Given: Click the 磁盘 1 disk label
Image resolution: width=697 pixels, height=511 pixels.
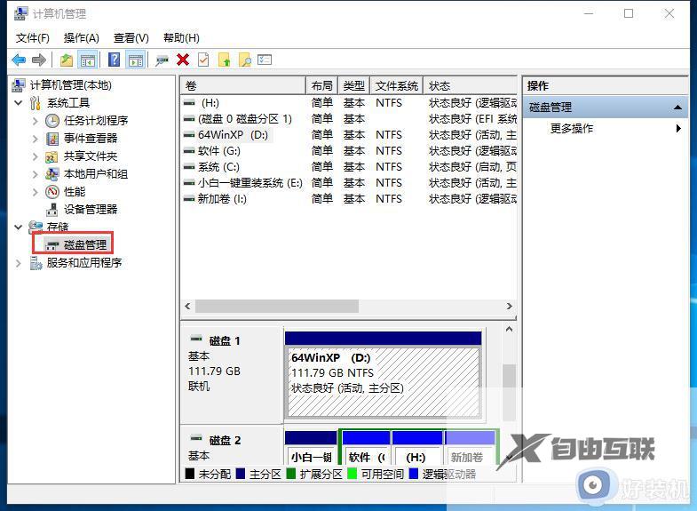Looking at the screenshot, I should [x=225, y=341].
